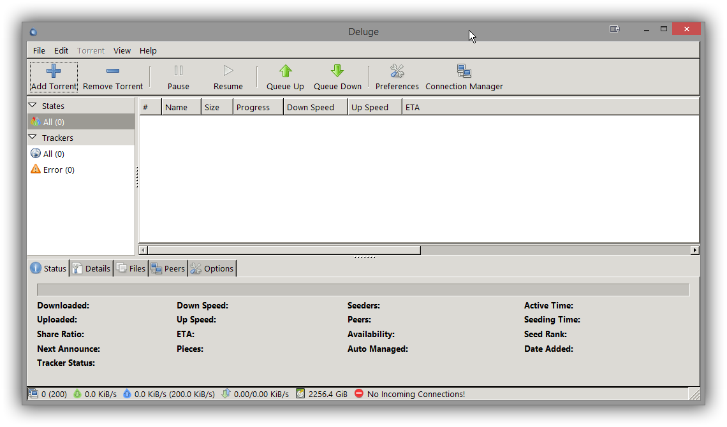727x427 pixels.
Task: Sort by the Down Speed column header
Action: [316, 108]
